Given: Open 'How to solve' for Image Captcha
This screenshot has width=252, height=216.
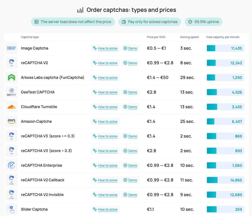Looking at the screenshot, I should coord(105,48).
